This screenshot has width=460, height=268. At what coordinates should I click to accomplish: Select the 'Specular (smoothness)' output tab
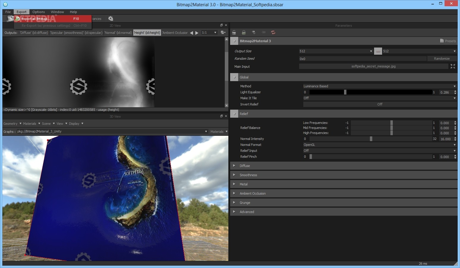click(76, 33)
